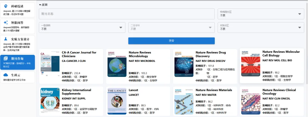Click the Nature Reviews Molecular Cell Biology title
This screenshot has height=117, width=308.
click(281, 53)
